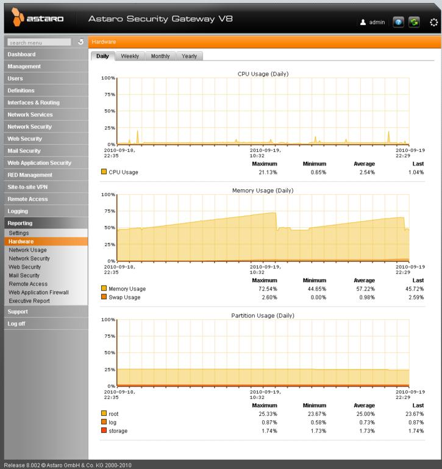The width and height of the screenshot is (442, 469).
Task: Click the admin user icon
Action: coord(363,22)
